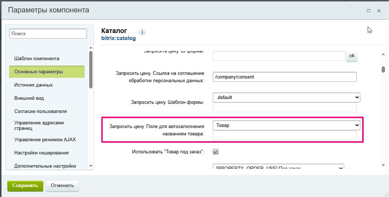This screenshot has height=197, width=389.
Task: Open the Шаблон формы dropdown with .default
Action: point(286,98)
